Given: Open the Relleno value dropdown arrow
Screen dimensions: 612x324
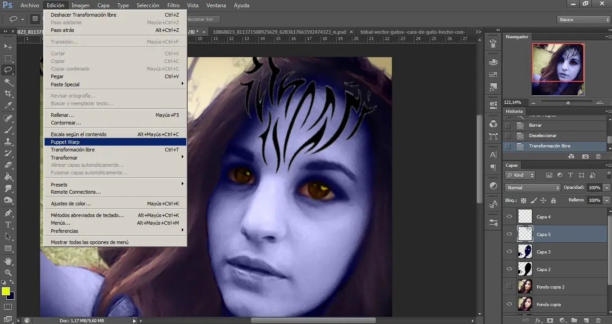Looking at the screenshot, I should click(x=607, y=200).
